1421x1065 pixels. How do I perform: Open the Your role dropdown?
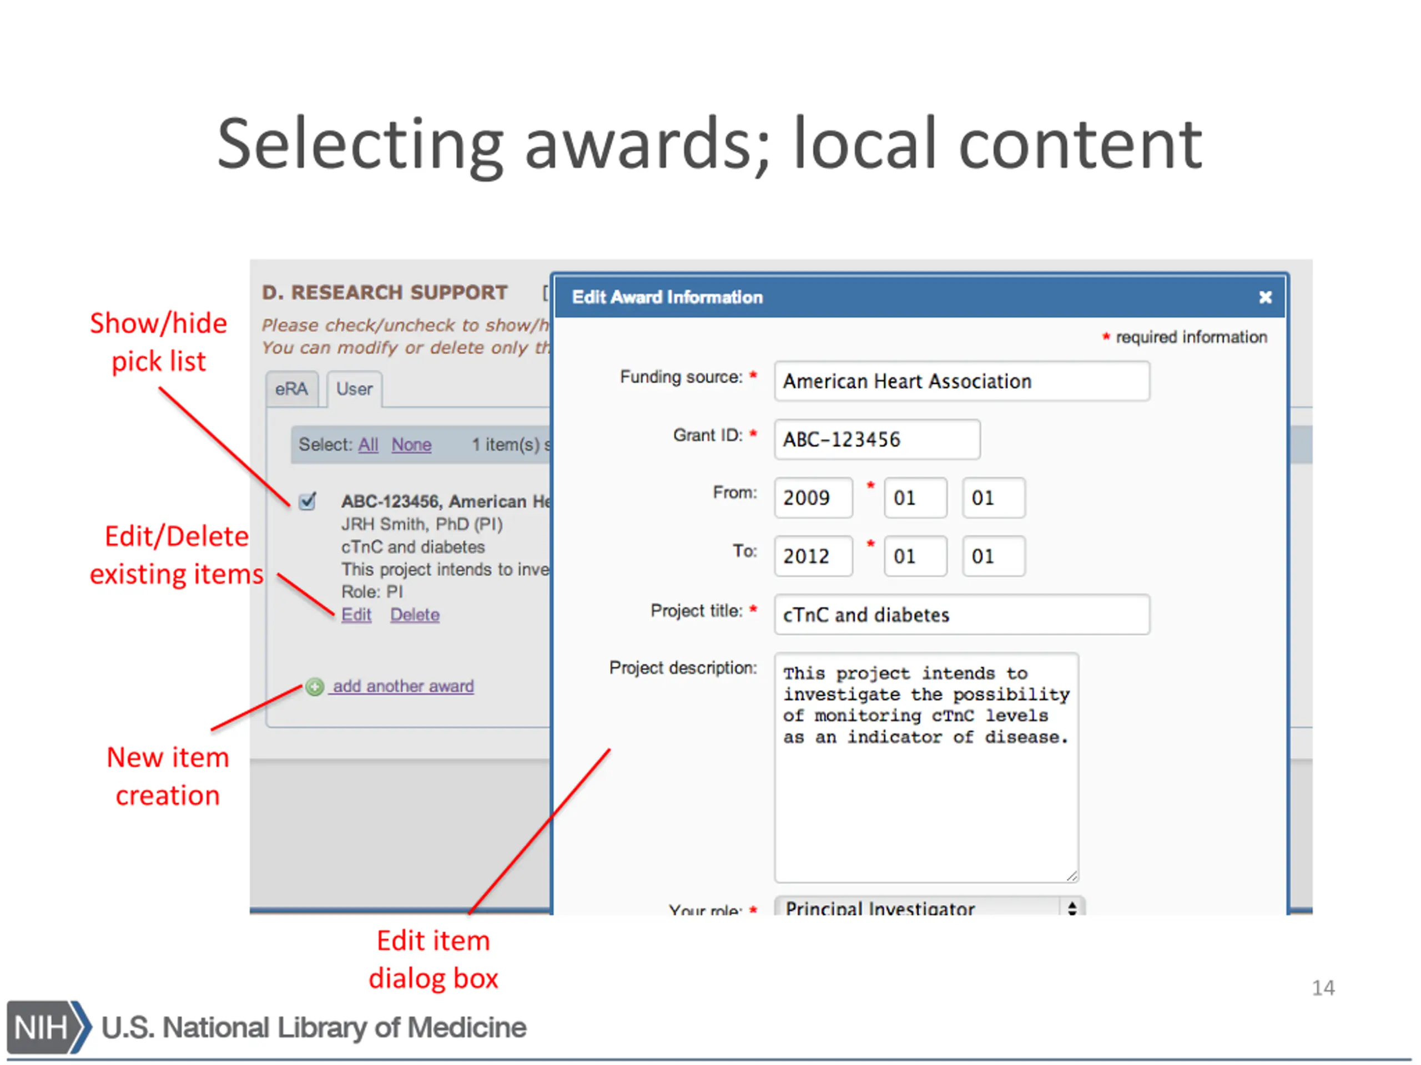point(930,907)
